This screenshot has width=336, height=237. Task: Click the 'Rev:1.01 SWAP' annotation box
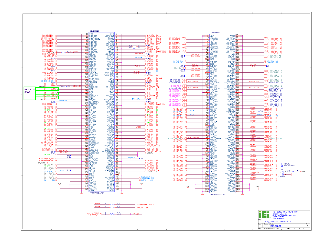point(30,93)
